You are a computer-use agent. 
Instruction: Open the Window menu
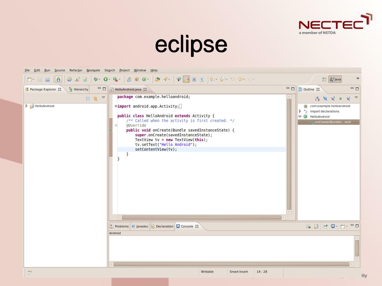[140, 70]
